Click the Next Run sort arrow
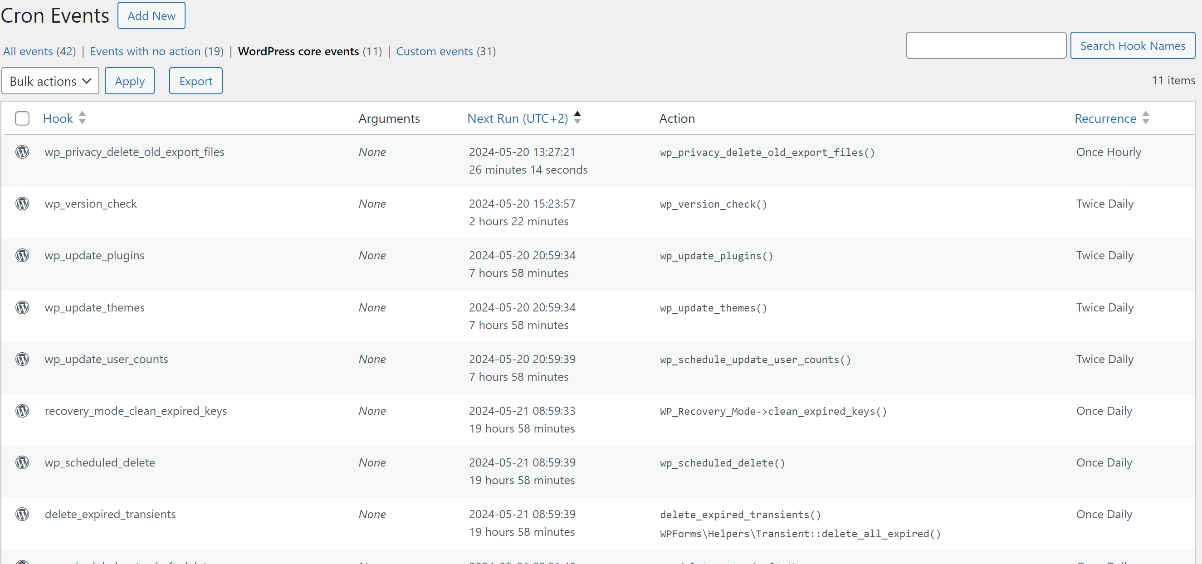 point(577,118)
